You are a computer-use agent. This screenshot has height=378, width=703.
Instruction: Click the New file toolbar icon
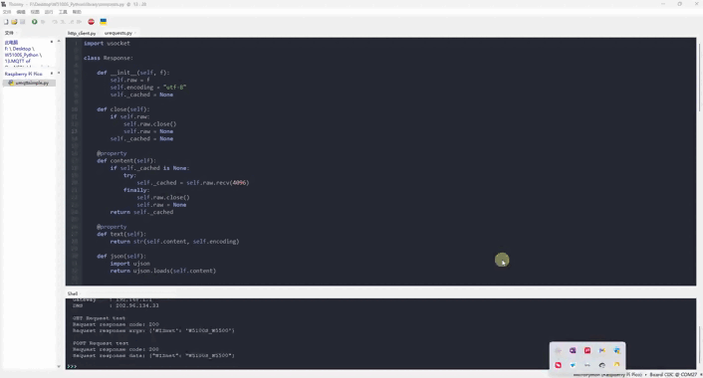click(6, 22)
